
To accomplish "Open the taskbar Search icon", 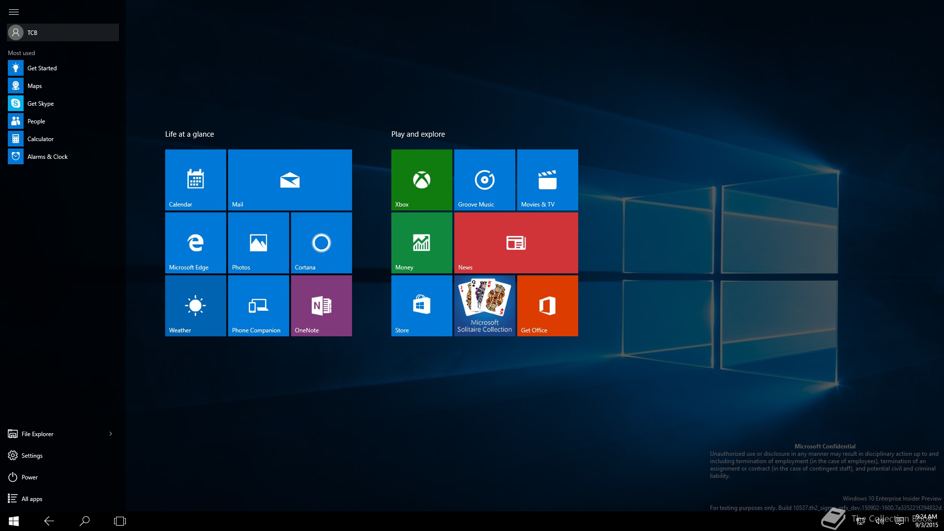I will 85,521.
